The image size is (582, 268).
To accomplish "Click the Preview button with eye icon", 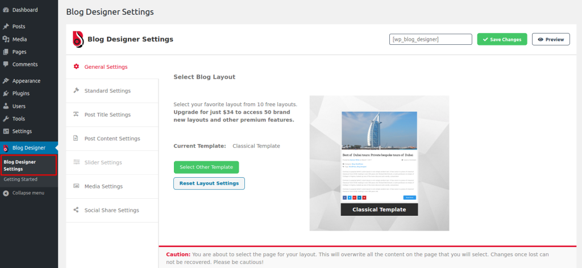I will point(551,39).
